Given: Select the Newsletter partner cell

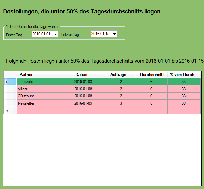Looking at the screenshot, I should pyautogui.click(x=45, y=103).
